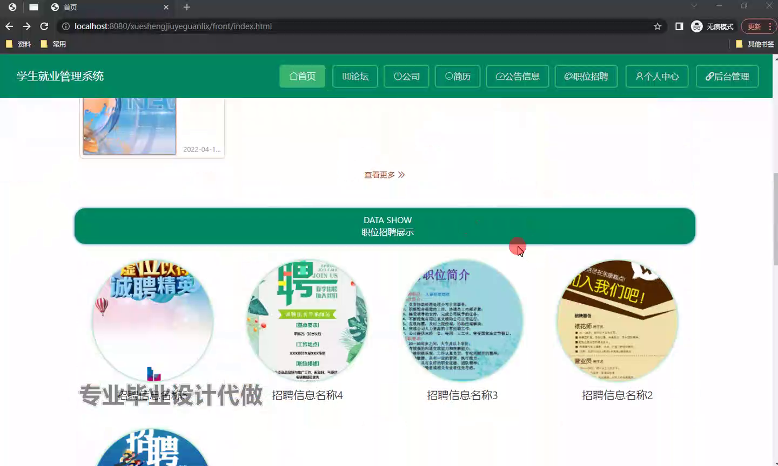This screenshot has height=466, width=778.
Task: Reload the page with the refresh icon
Action: [x=44, y=26]
